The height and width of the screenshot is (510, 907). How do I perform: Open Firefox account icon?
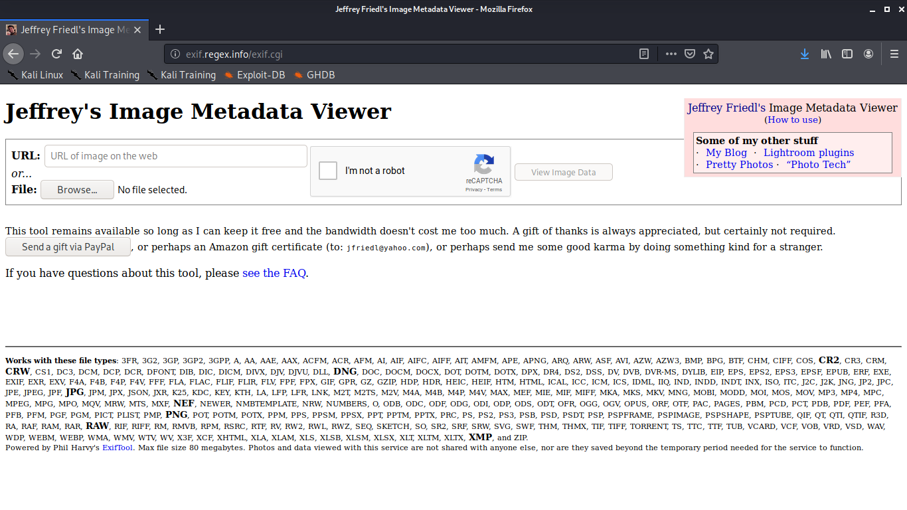click(868, 54)
